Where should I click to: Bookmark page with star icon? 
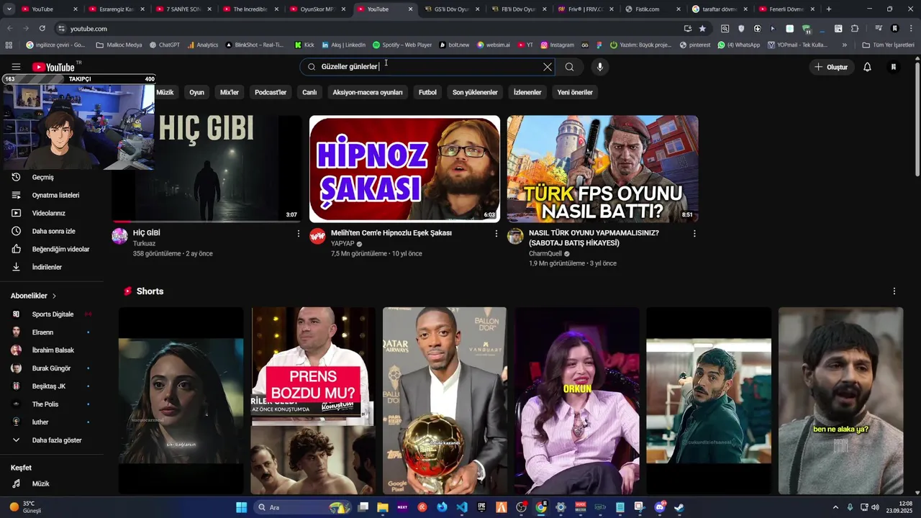coord(702,28)
